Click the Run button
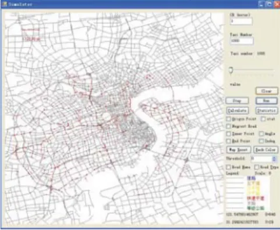This screenshot has height=230, width=280. (x=267, y=101)
